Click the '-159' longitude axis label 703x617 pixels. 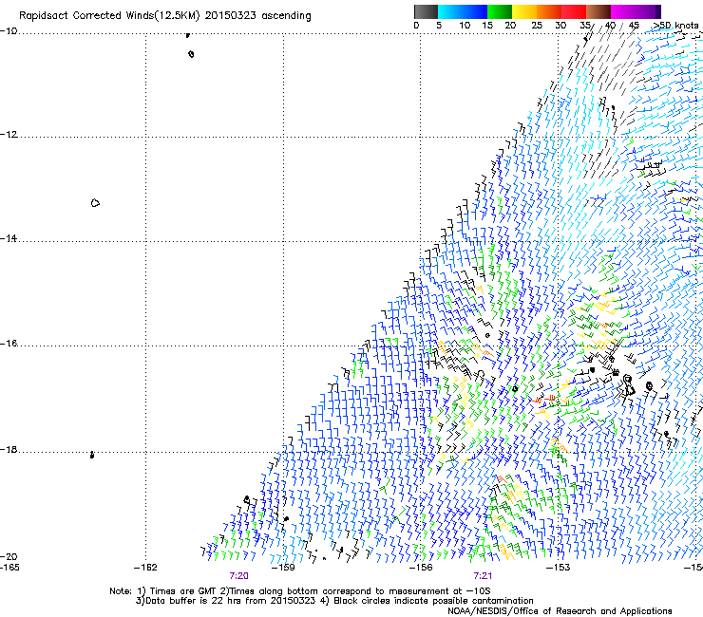tap(283, 568)
